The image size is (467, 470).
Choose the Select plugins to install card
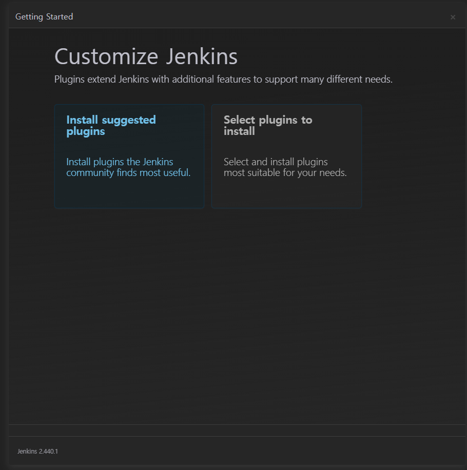tap(286, 156)
